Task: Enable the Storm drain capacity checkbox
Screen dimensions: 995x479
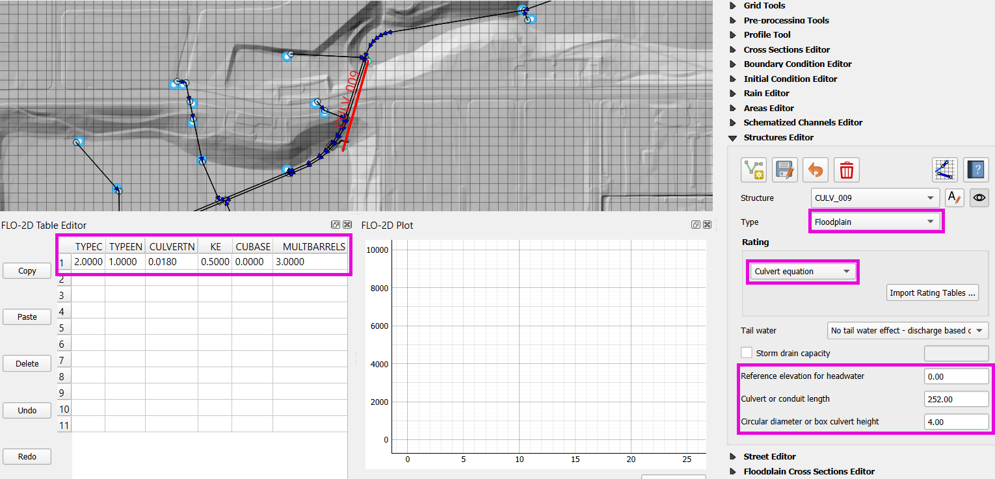Action: [x=747, y=353]
